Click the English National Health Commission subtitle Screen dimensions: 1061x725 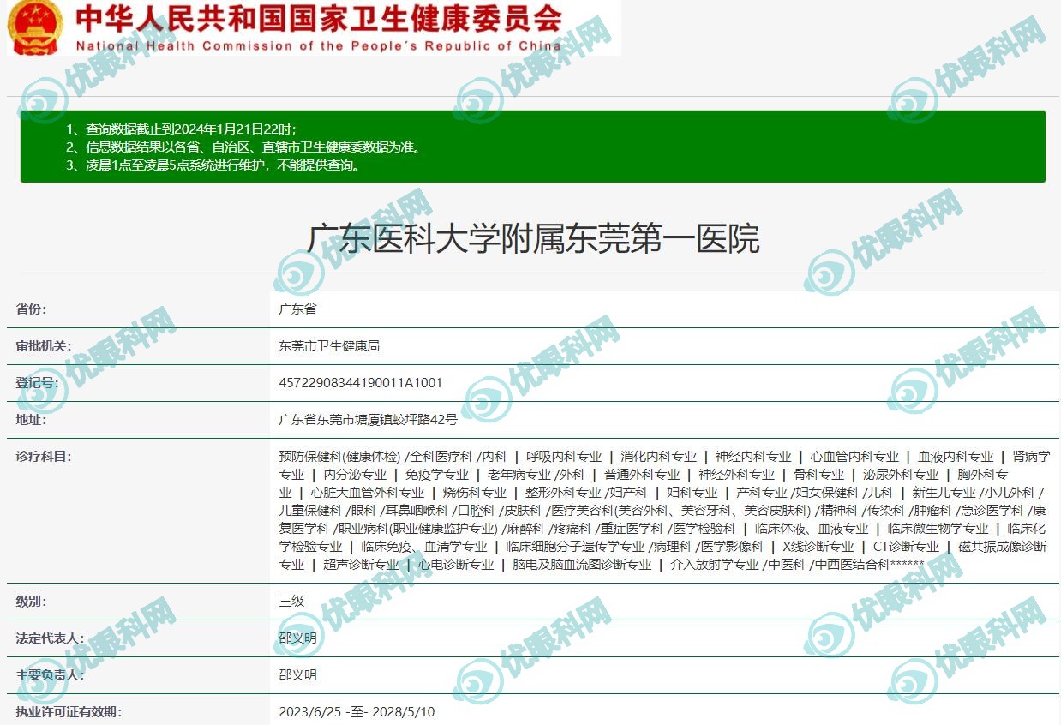click(319, 46)
